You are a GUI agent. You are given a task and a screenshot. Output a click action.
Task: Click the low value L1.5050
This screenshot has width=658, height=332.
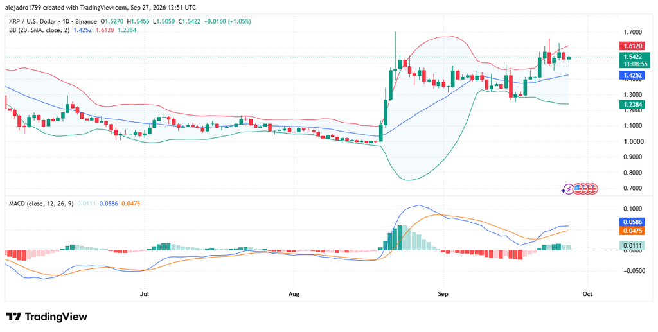(164, 21)
